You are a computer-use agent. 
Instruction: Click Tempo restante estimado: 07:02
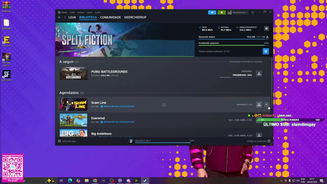click(214, 51)
